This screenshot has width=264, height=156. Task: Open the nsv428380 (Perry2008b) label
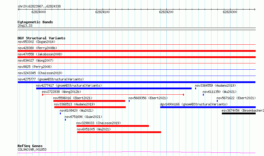[37, 48]
